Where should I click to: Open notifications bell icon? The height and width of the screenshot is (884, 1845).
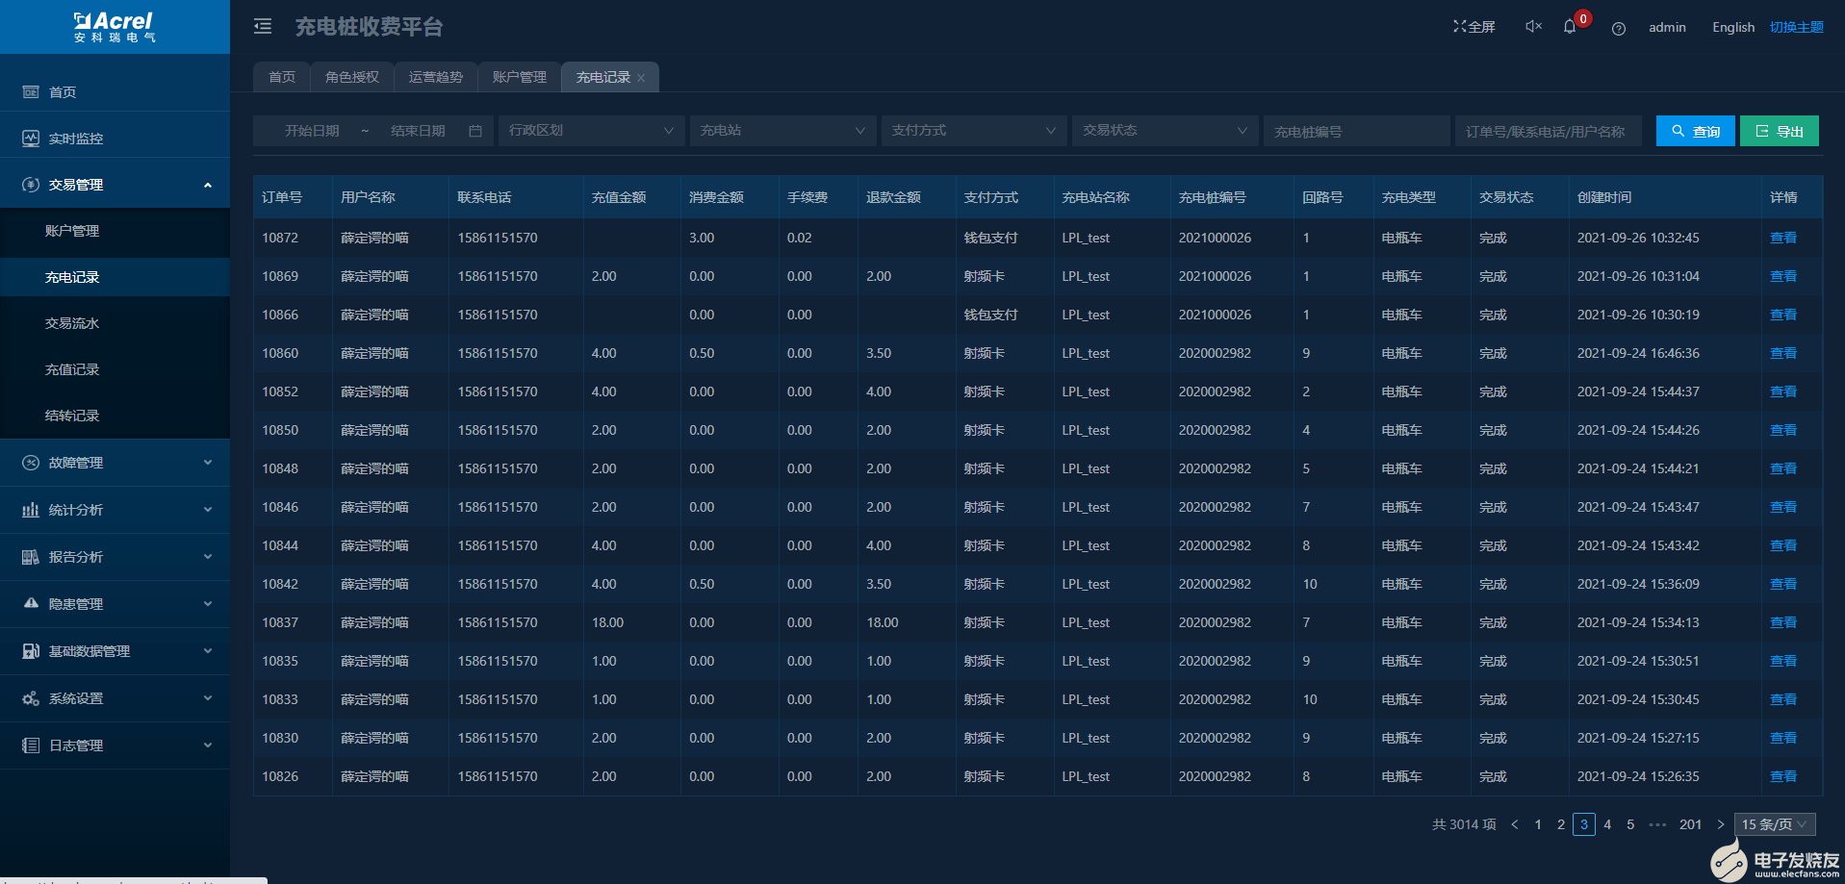click(x=1570, y=27)
